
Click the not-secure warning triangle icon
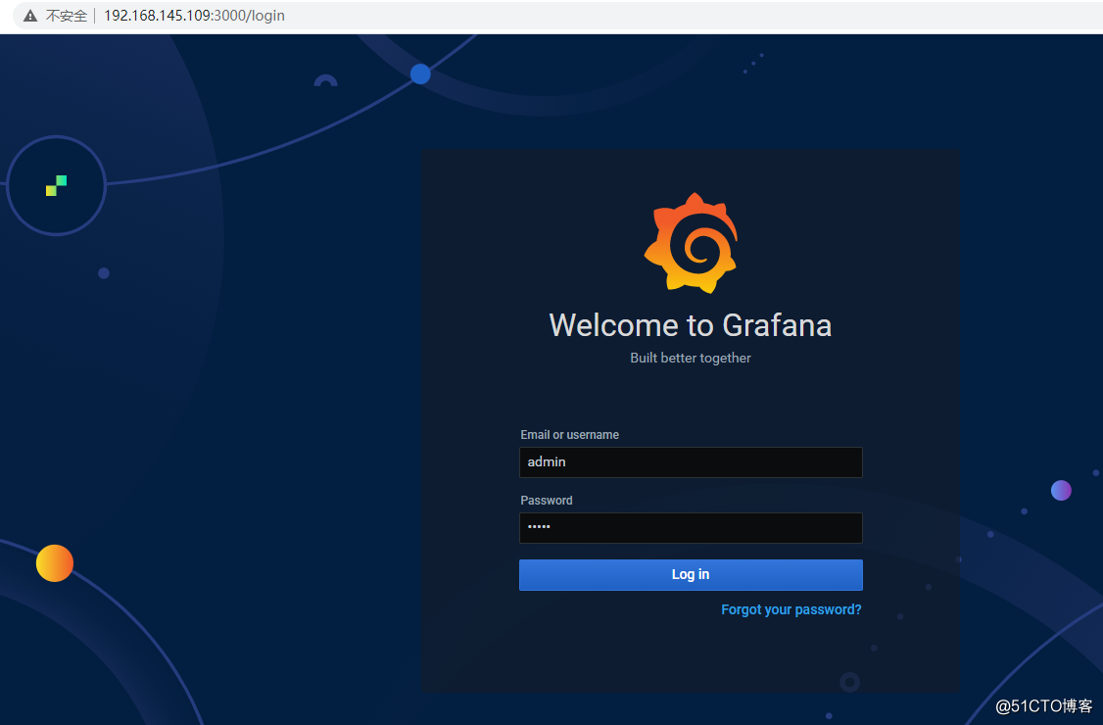[x=30, y=16]
